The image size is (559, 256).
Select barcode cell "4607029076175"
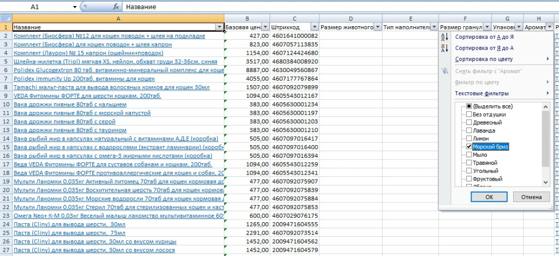click(x=294, y=216)
